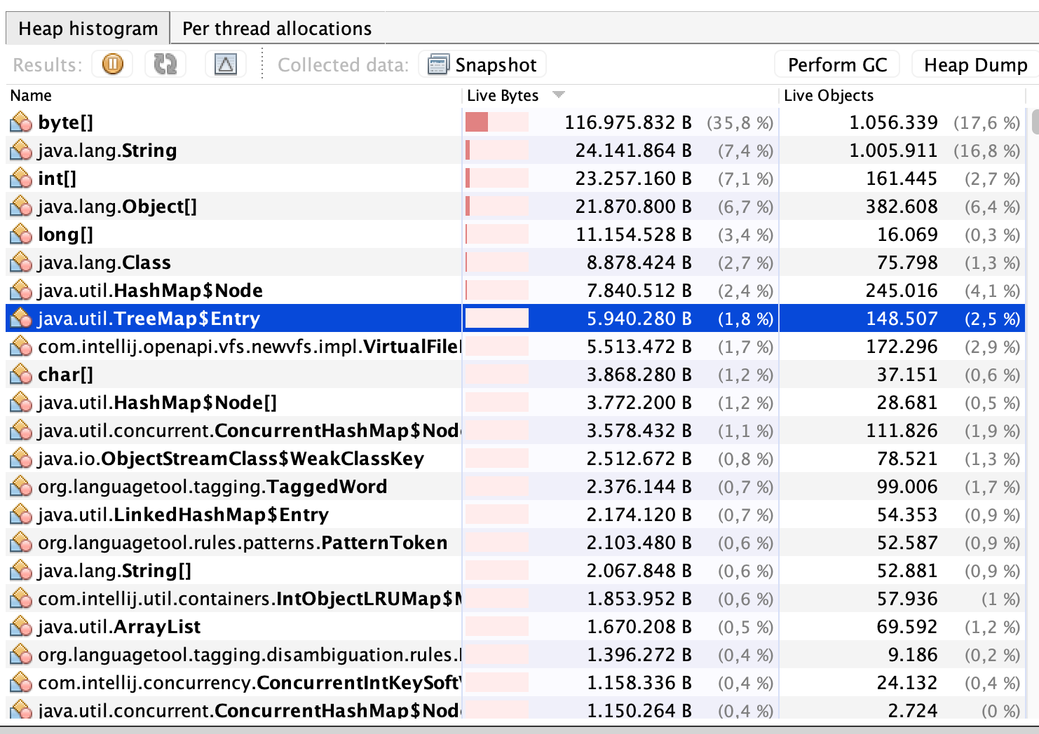The image size is (1039, 734).
Task: Toggle the delta values triangle icon
Action: coord(226,64)
